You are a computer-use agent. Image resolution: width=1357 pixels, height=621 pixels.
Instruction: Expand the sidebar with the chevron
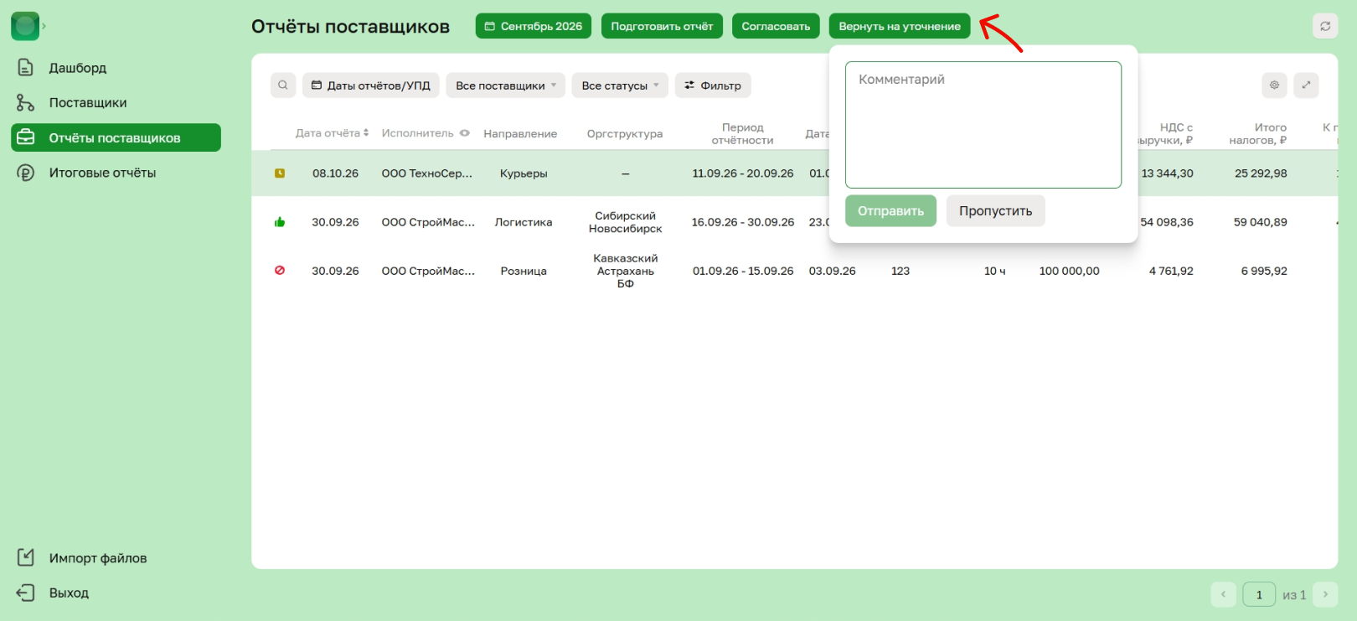(x=44, y=26)
